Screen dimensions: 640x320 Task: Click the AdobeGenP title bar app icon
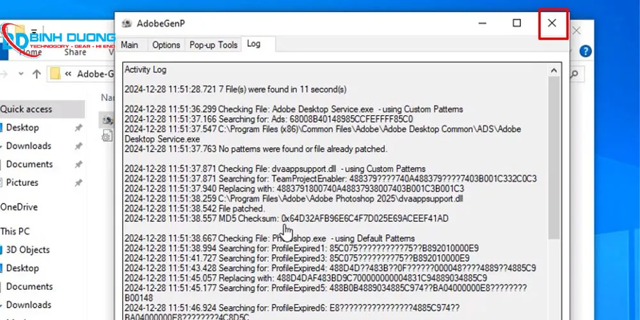click(x=125, y=24)
